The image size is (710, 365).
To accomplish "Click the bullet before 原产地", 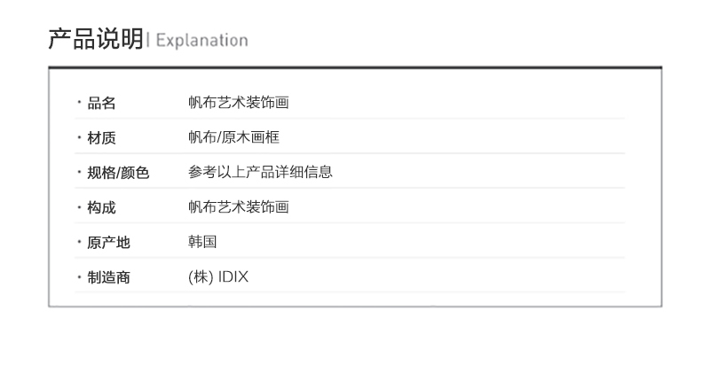I will [79, 243].
